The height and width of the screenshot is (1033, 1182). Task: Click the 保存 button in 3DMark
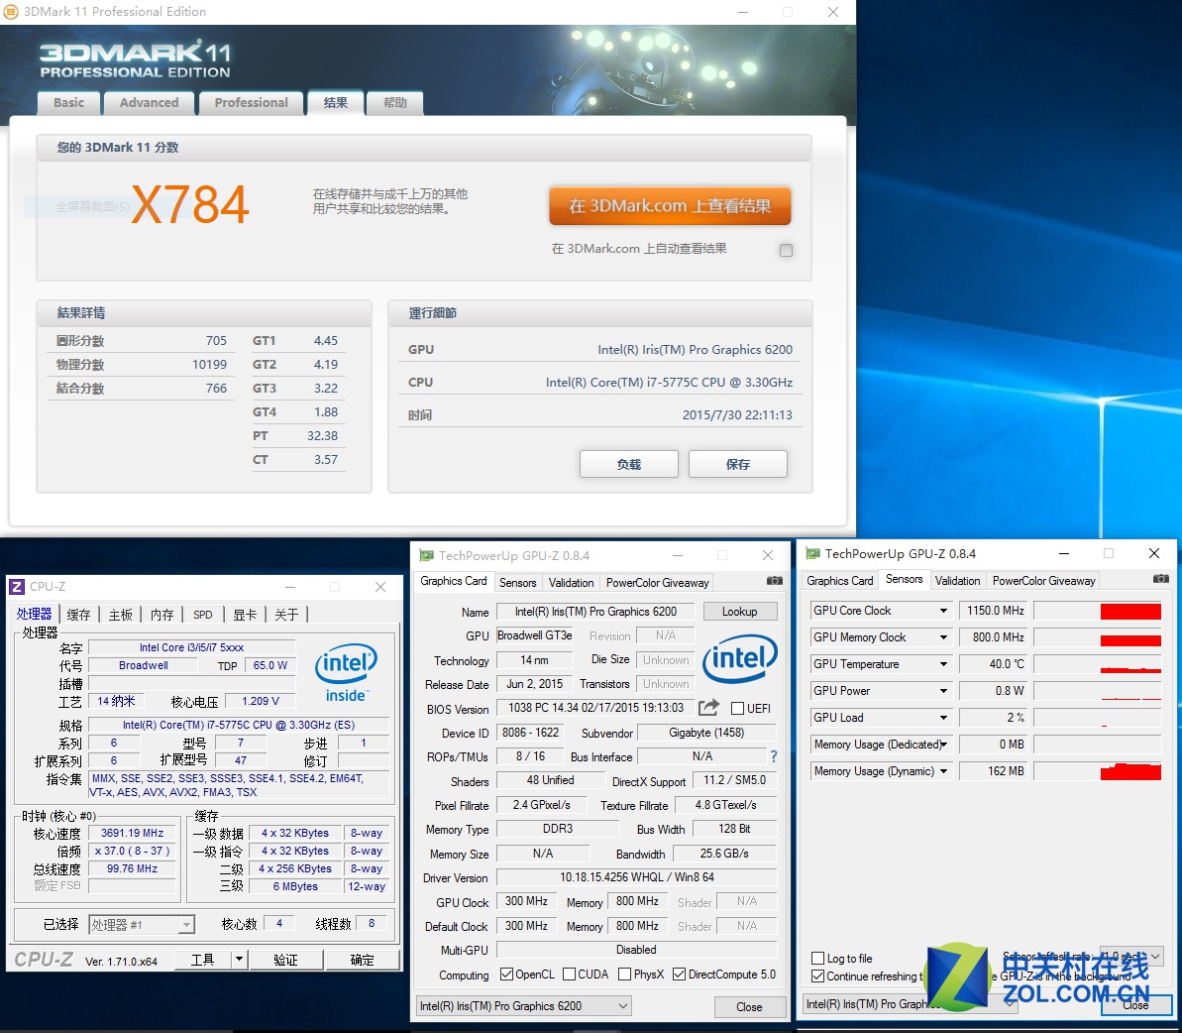click(x=737, y=464)
